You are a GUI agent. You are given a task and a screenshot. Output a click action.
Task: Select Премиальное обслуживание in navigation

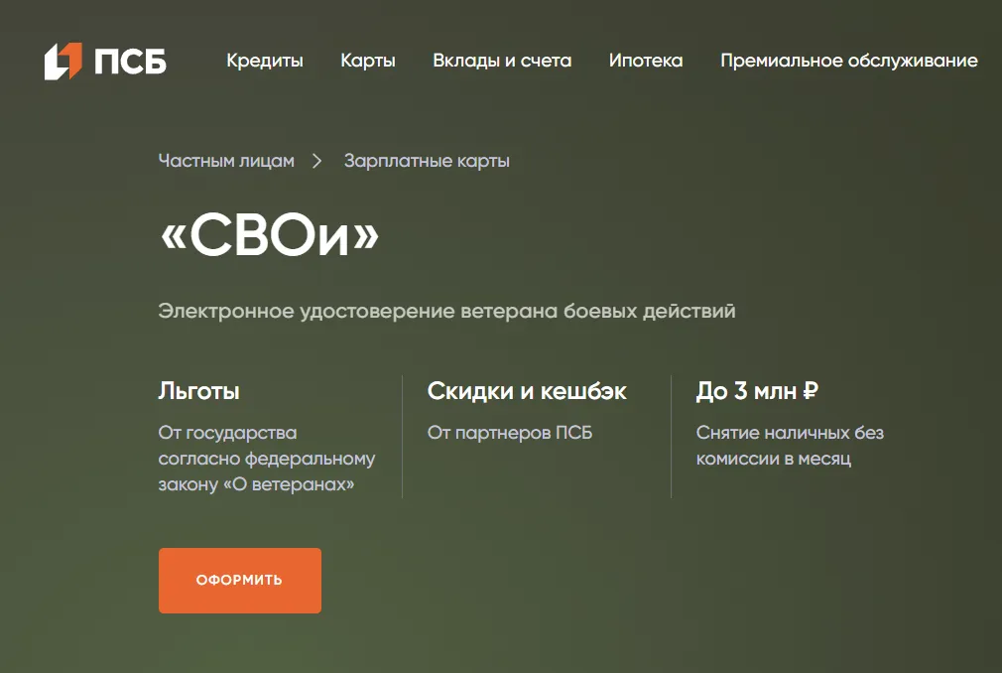click(848, 61)
